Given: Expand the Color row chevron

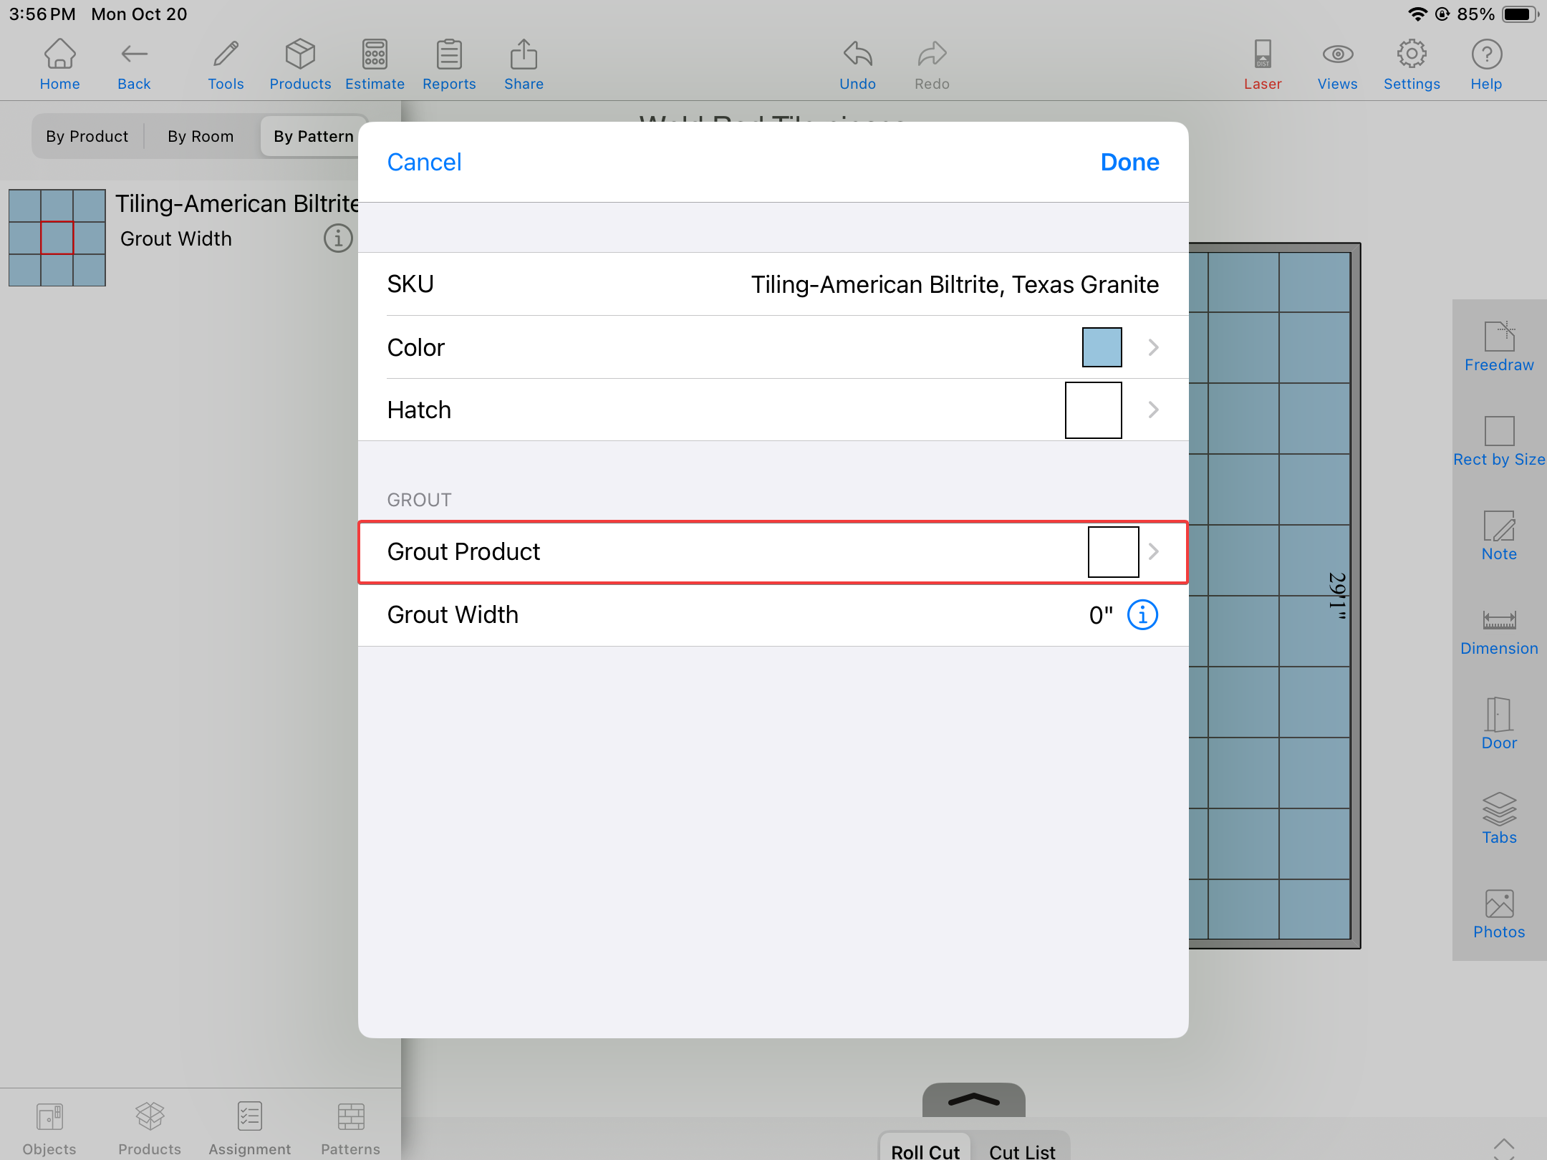Looking at the screenshot, I should click(1153, 347).
